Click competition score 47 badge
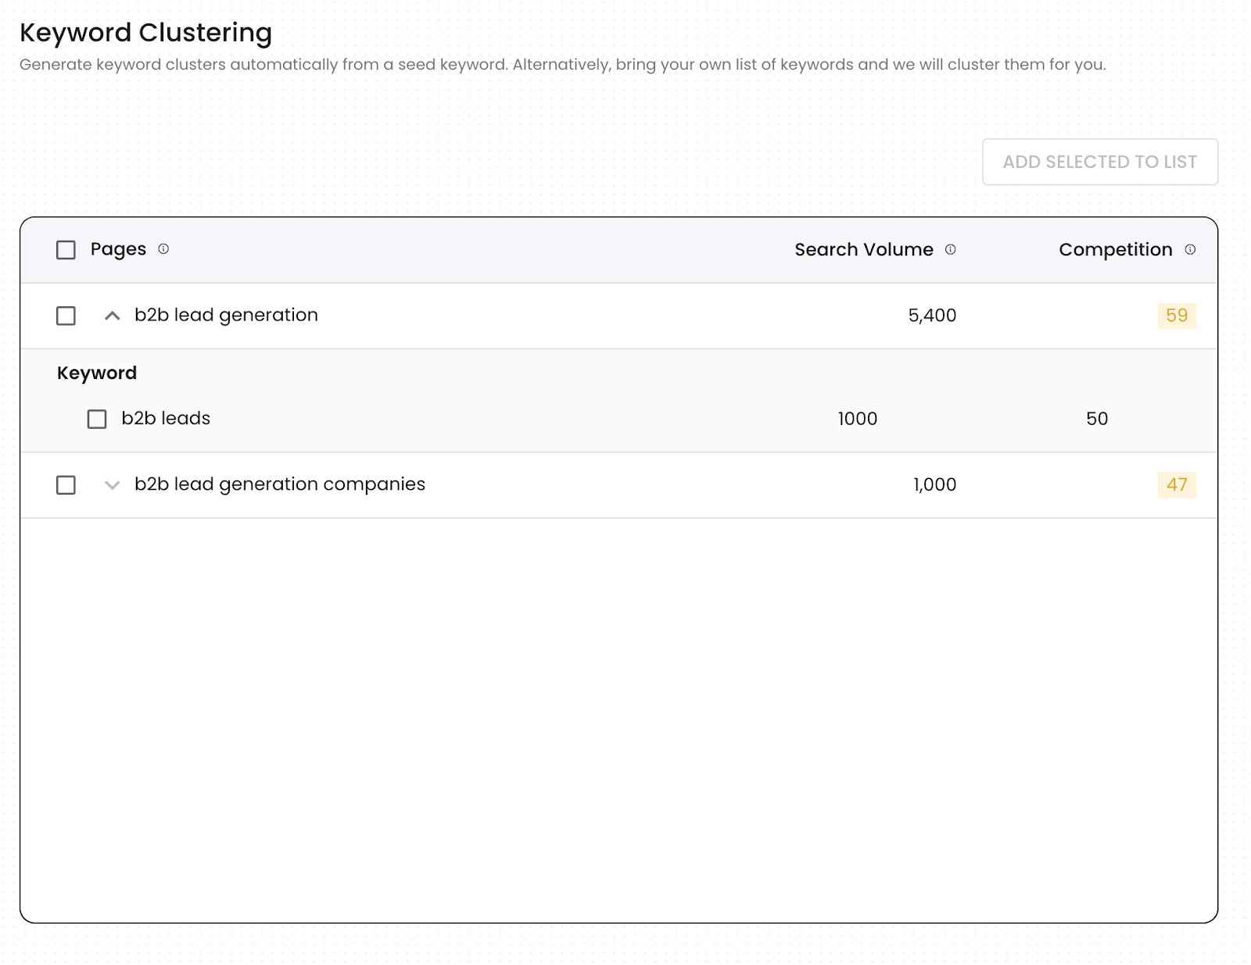Screen dimensions: 1251x965 1177,485
